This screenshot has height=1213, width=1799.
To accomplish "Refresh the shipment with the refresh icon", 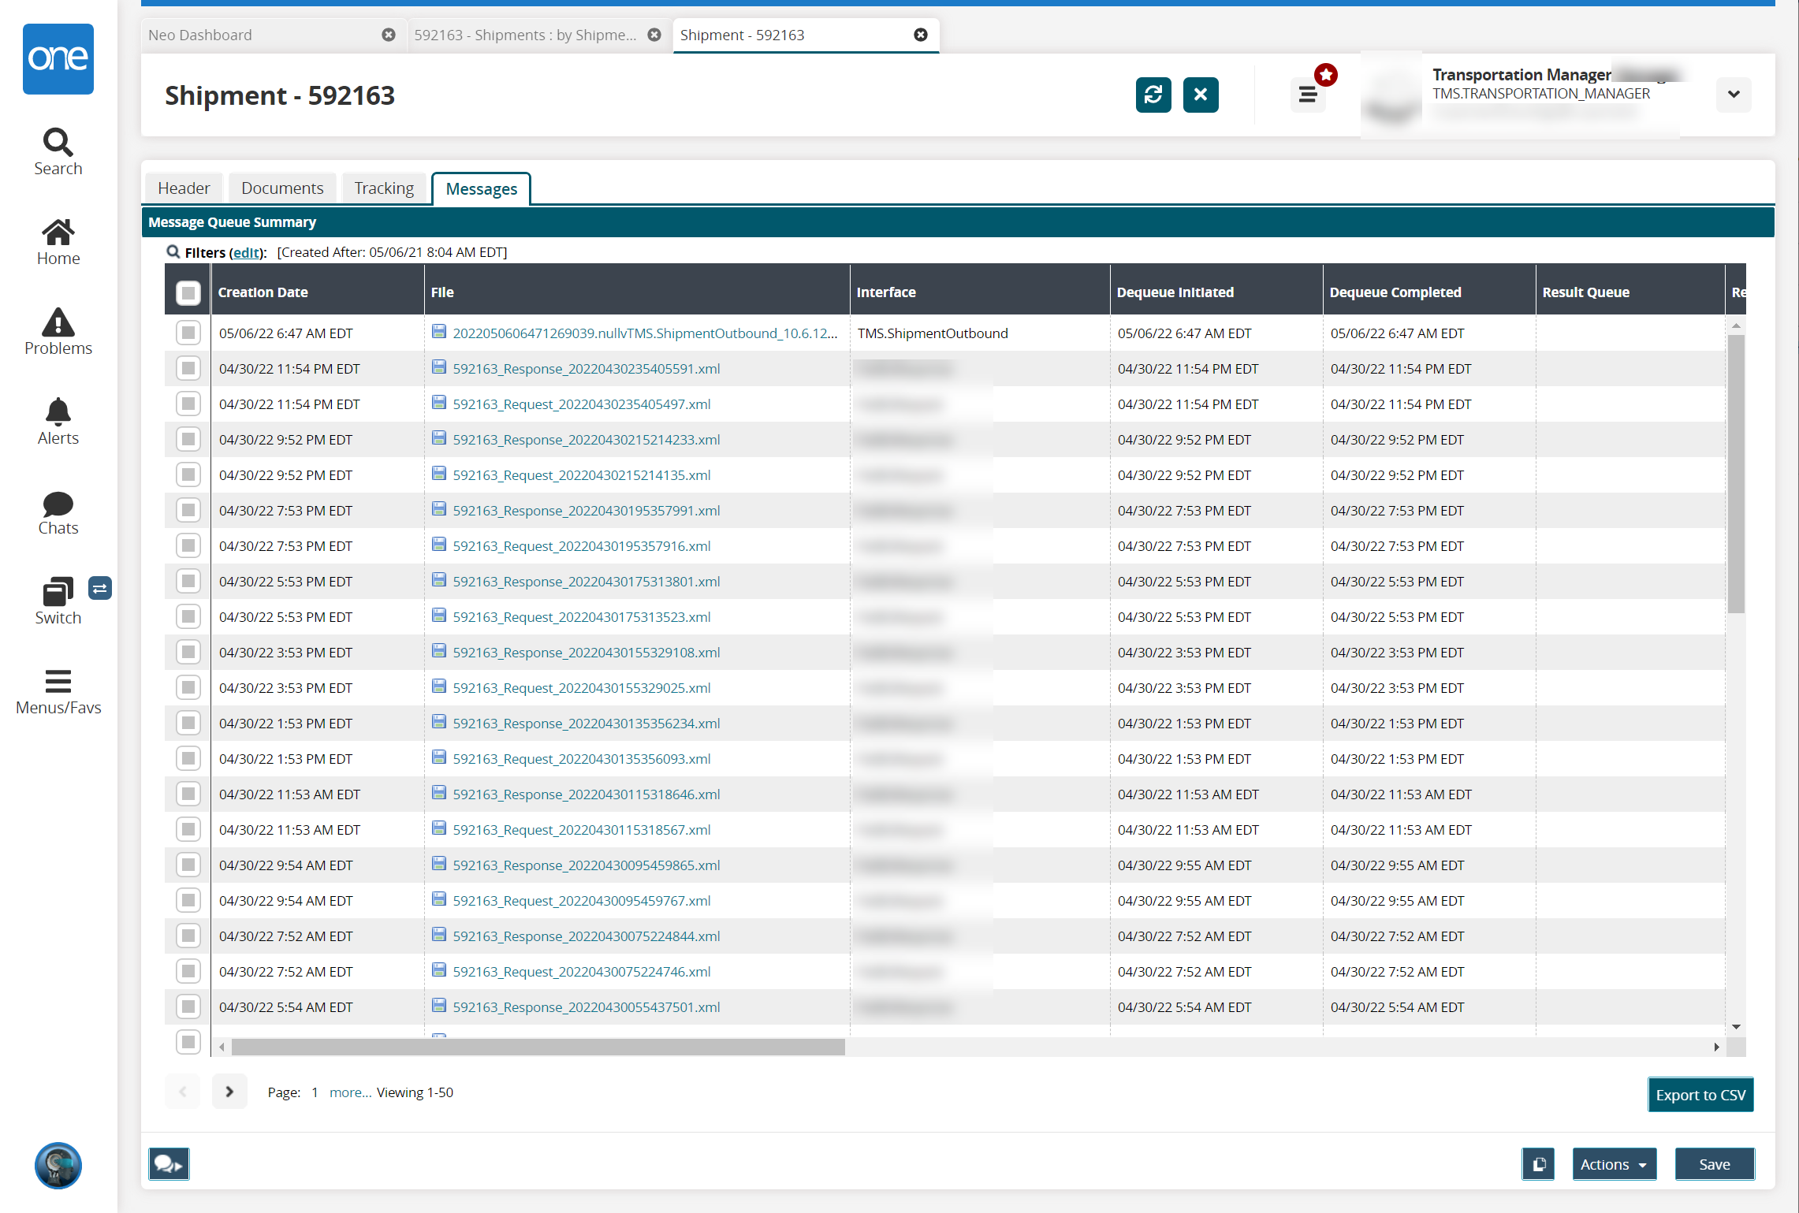I will [x=1153, y=95].
